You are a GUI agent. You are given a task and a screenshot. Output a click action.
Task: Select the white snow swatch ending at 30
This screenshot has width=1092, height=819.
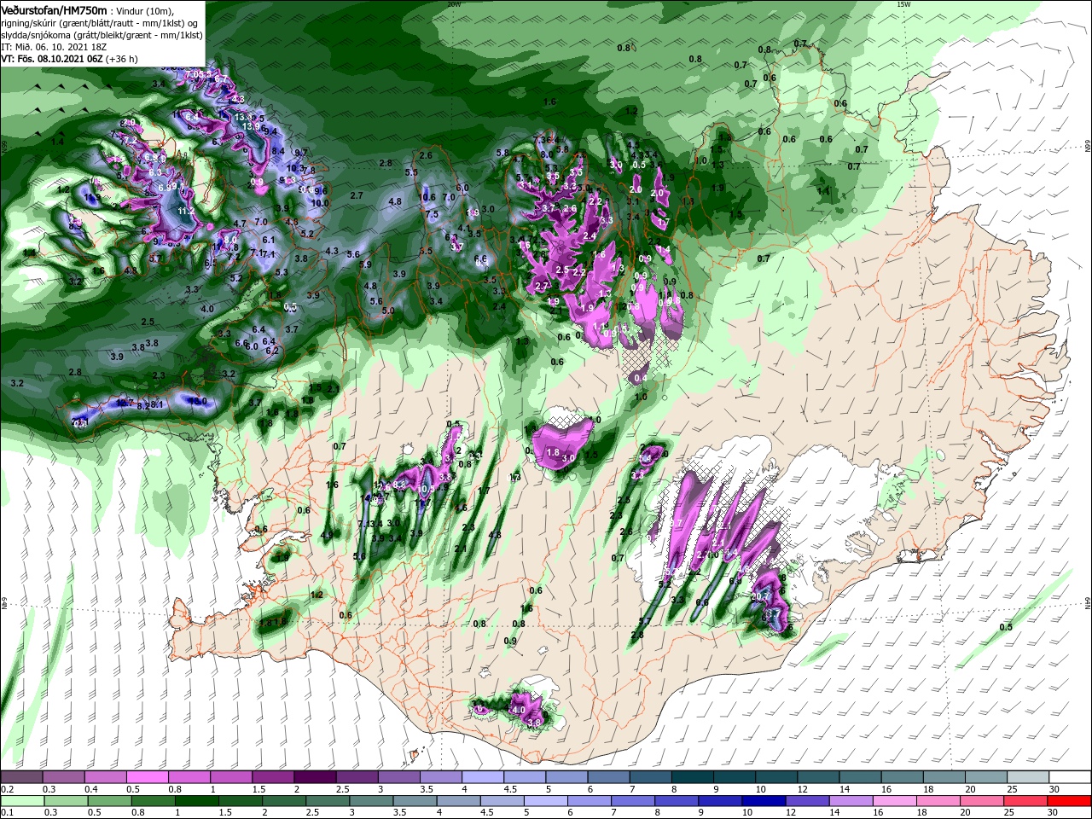click(x=1070, y=777)
